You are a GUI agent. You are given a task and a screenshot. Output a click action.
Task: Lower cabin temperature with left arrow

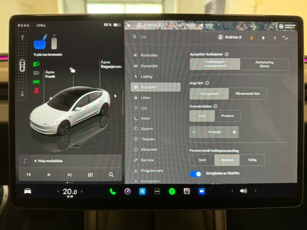(58, 191)
